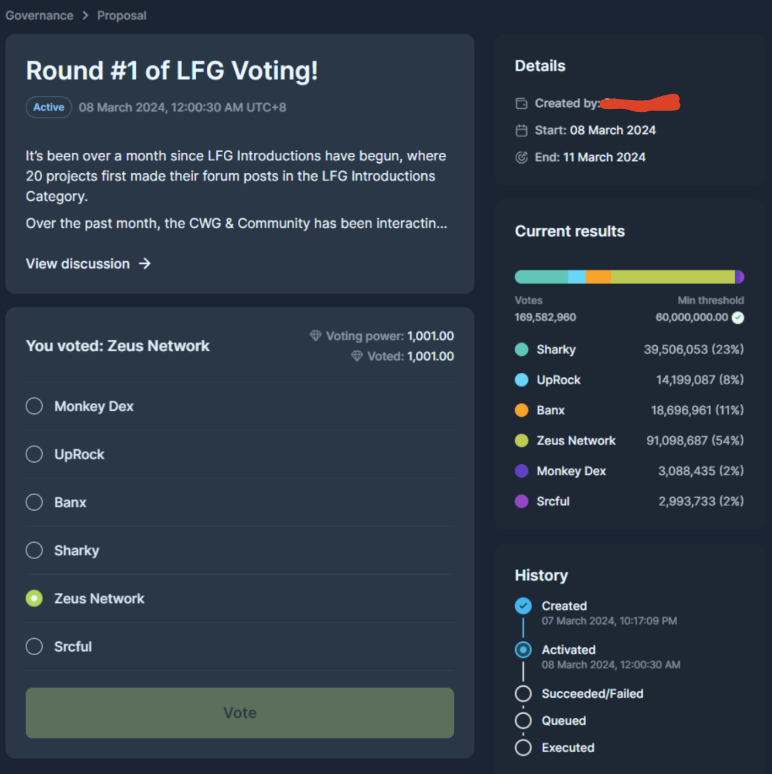This screenshot has height=774, width=772.
Task: Choose the Banx radio option
Action: (35, 502)
